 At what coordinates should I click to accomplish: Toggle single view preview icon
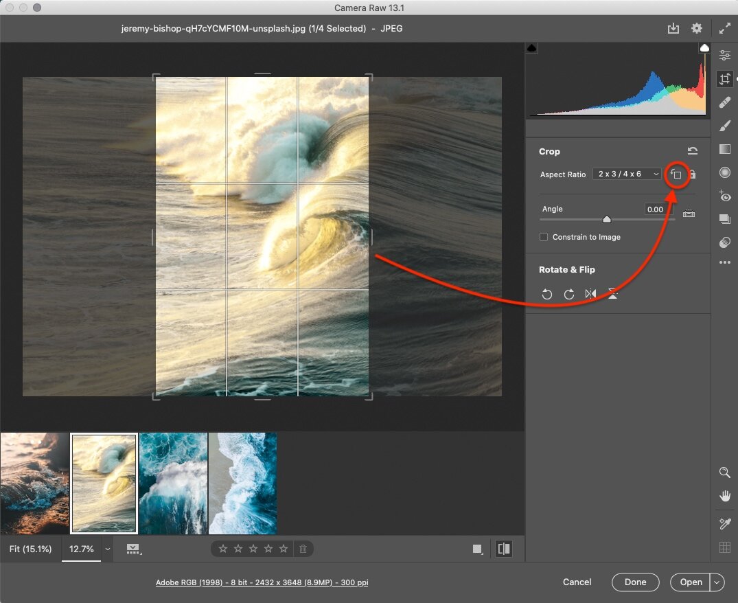coord(478,549)
